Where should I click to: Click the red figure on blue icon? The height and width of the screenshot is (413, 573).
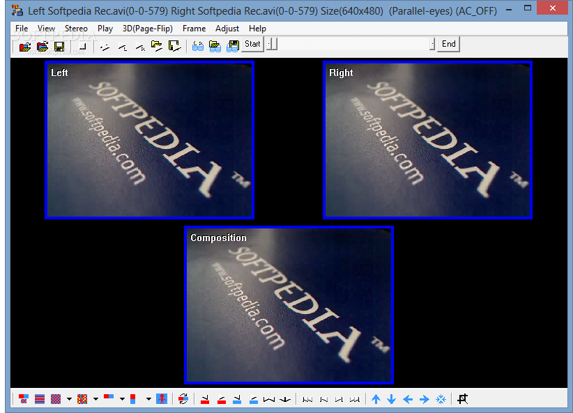[x=162, y=399]
